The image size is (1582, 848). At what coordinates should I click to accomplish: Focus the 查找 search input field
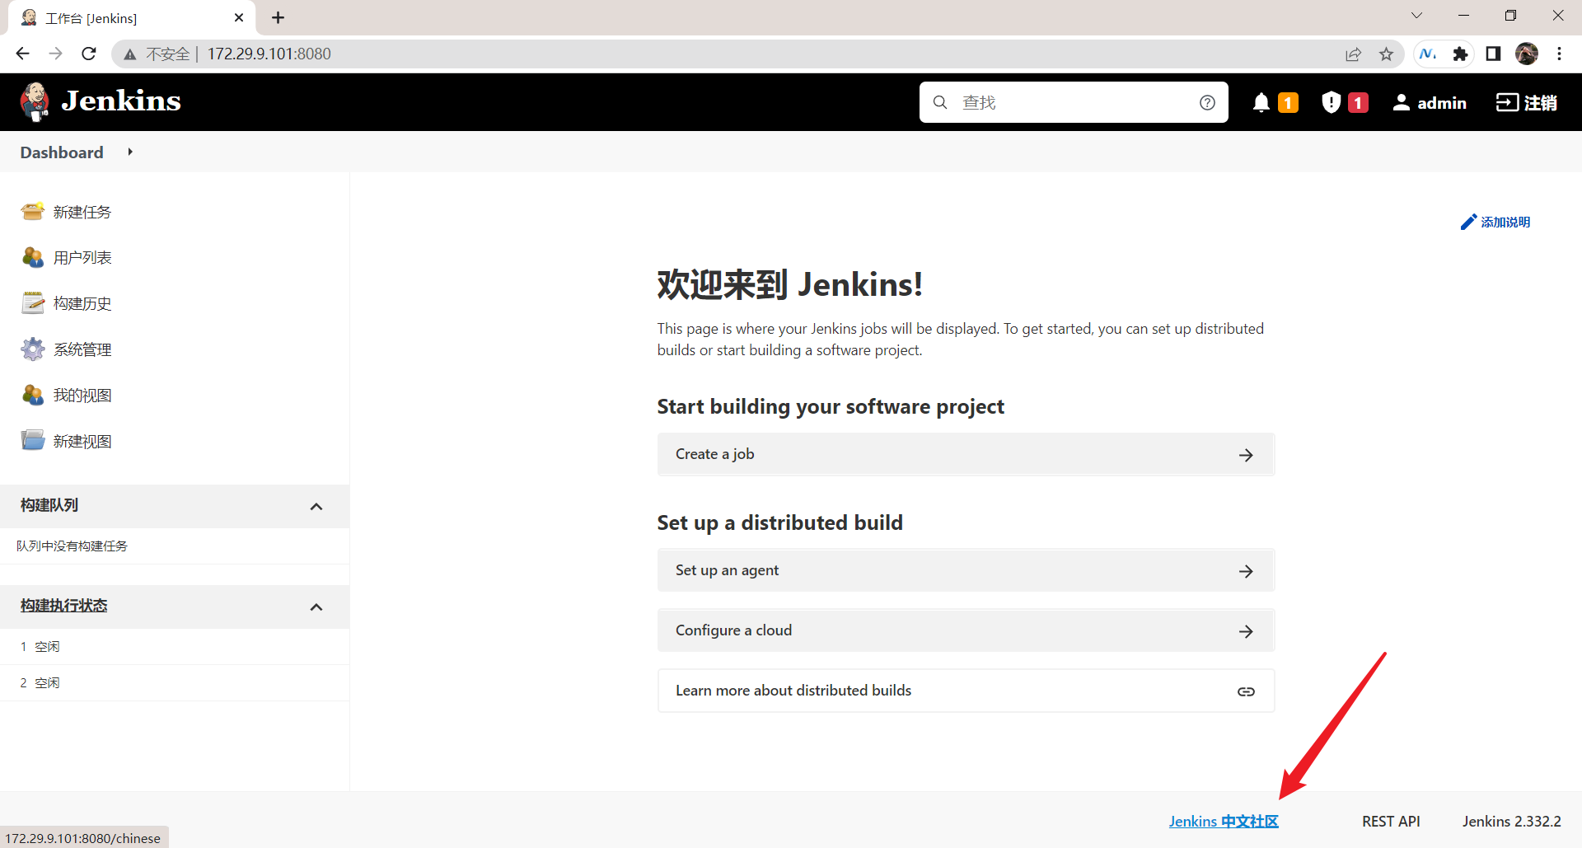pos(1074,102)
